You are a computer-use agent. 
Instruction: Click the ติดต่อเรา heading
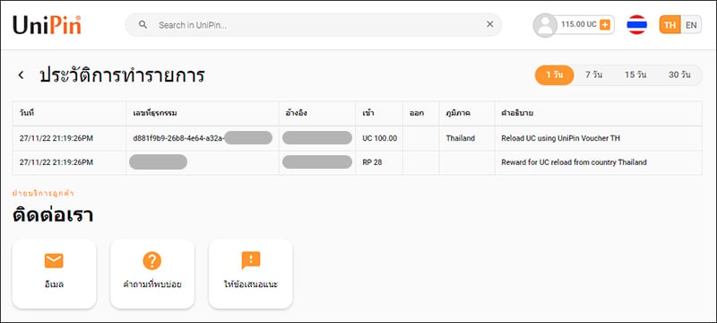(53, 215)
